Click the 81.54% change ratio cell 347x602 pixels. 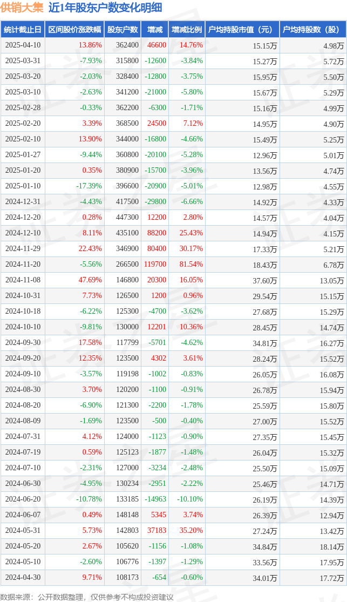(191, 264)
